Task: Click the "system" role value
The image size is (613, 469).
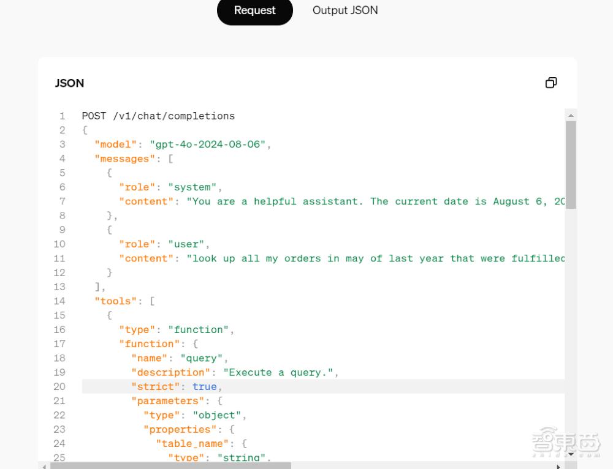Action: coord(192,187)
